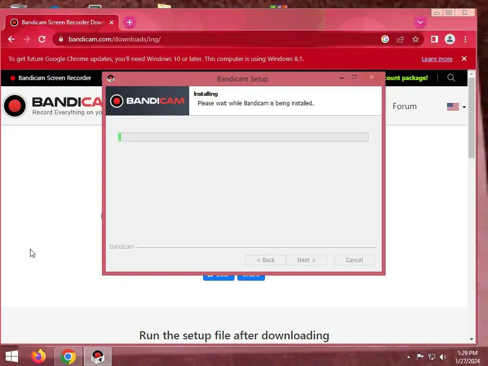The width and height of the screenshot is (488, 366).
Task: Open the volume speaker icon
Action: tap(443, 356)
